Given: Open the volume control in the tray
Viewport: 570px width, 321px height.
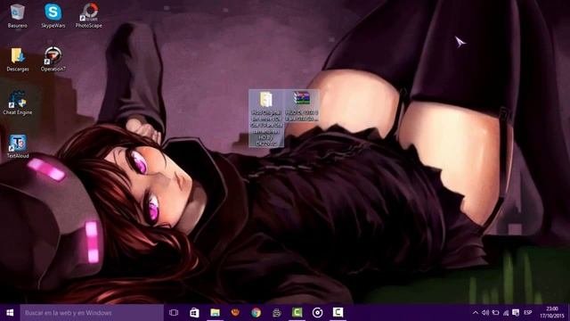Looking at the screenshot, I should click(485, 313).
